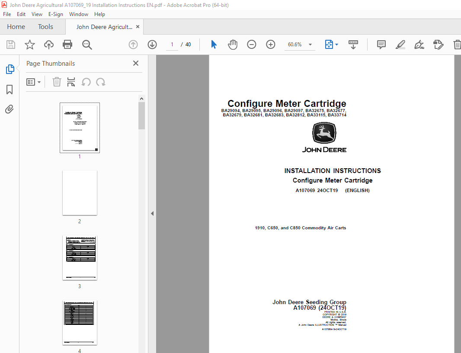Screen dimensions: 461x353
Task: Add a comment with sticky note icon
Action: tap(381, 45)
